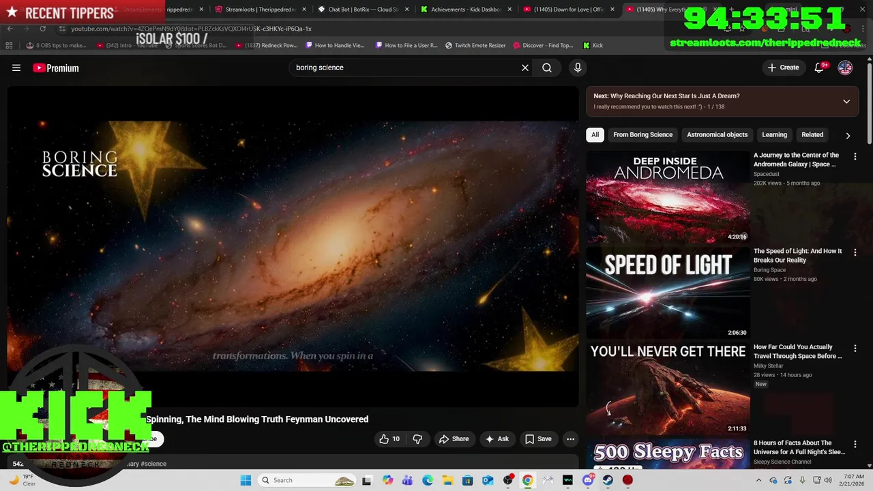Close the Chat Bot BotRix tab
The height and width of the screenshot is (491, 873).
407,10
